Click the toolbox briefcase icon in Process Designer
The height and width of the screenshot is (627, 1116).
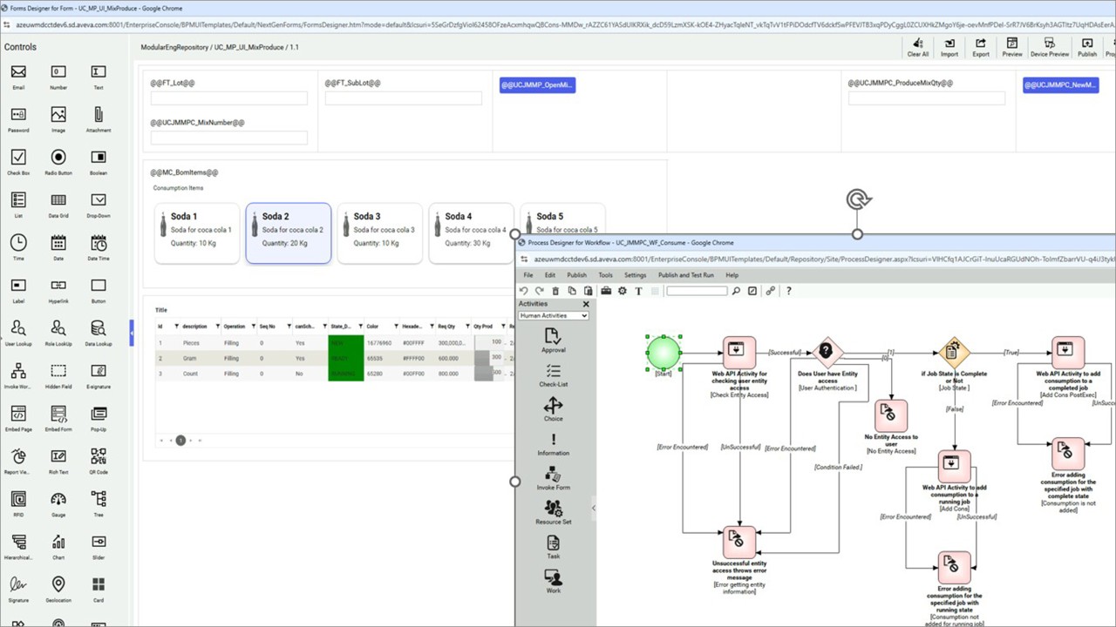click(606, 291)
